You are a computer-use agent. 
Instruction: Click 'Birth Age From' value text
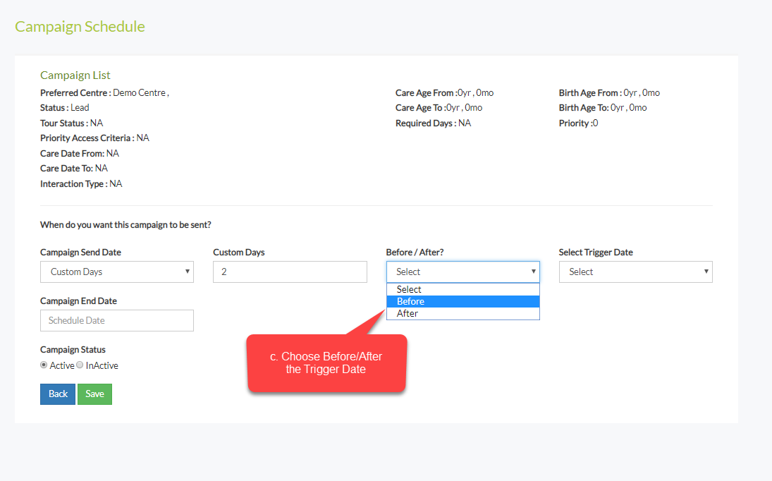642,92
